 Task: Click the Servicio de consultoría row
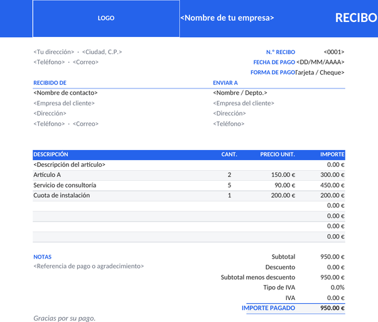[189, 185]
